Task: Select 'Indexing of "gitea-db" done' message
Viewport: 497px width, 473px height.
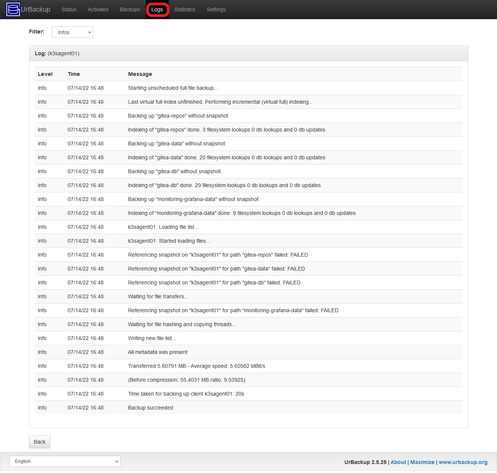Action: (224, 185)
